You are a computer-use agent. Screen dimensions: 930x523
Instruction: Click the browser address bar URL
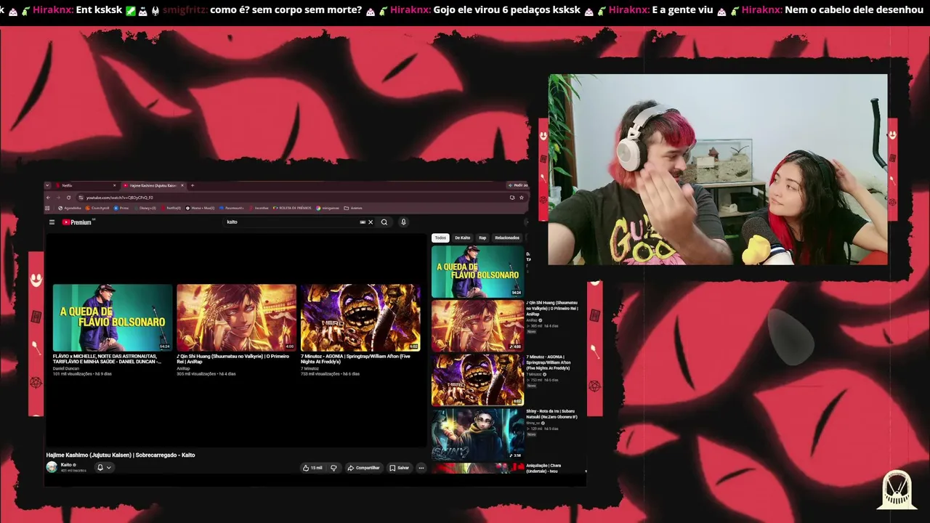pos(120,198)
